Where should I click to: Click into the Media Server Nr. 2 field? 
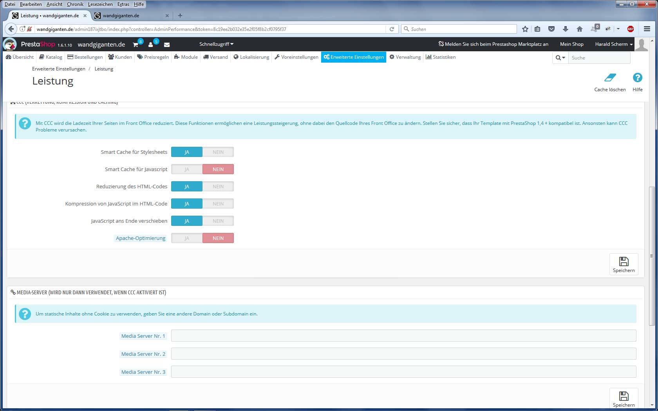pyautogui.click(x=403, y=354)
